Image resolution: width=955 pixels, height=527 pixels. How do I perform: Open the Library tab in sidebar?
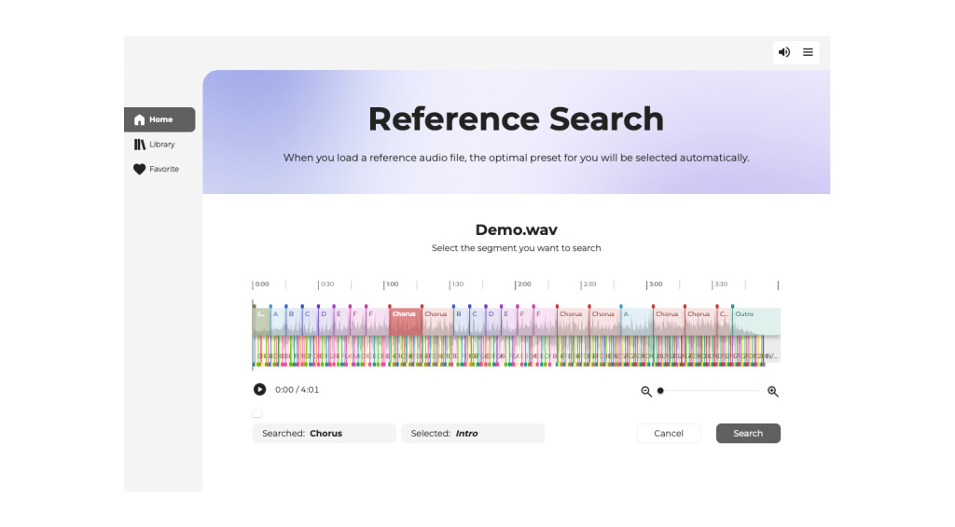tap(161, 145)
